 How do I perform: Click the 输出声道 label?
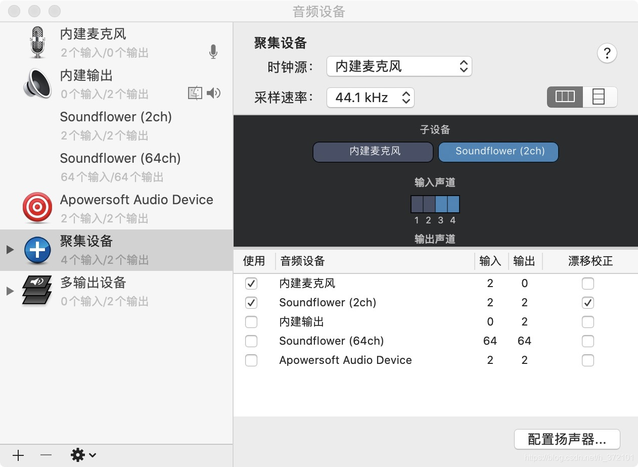tap(435, 240)
